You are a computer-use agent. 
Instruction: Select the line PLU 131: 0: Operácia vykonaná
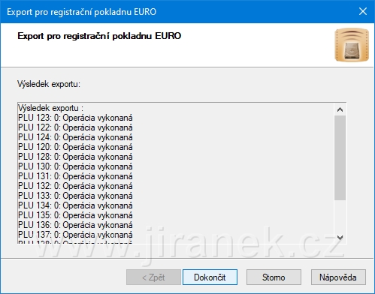point(75,176)
